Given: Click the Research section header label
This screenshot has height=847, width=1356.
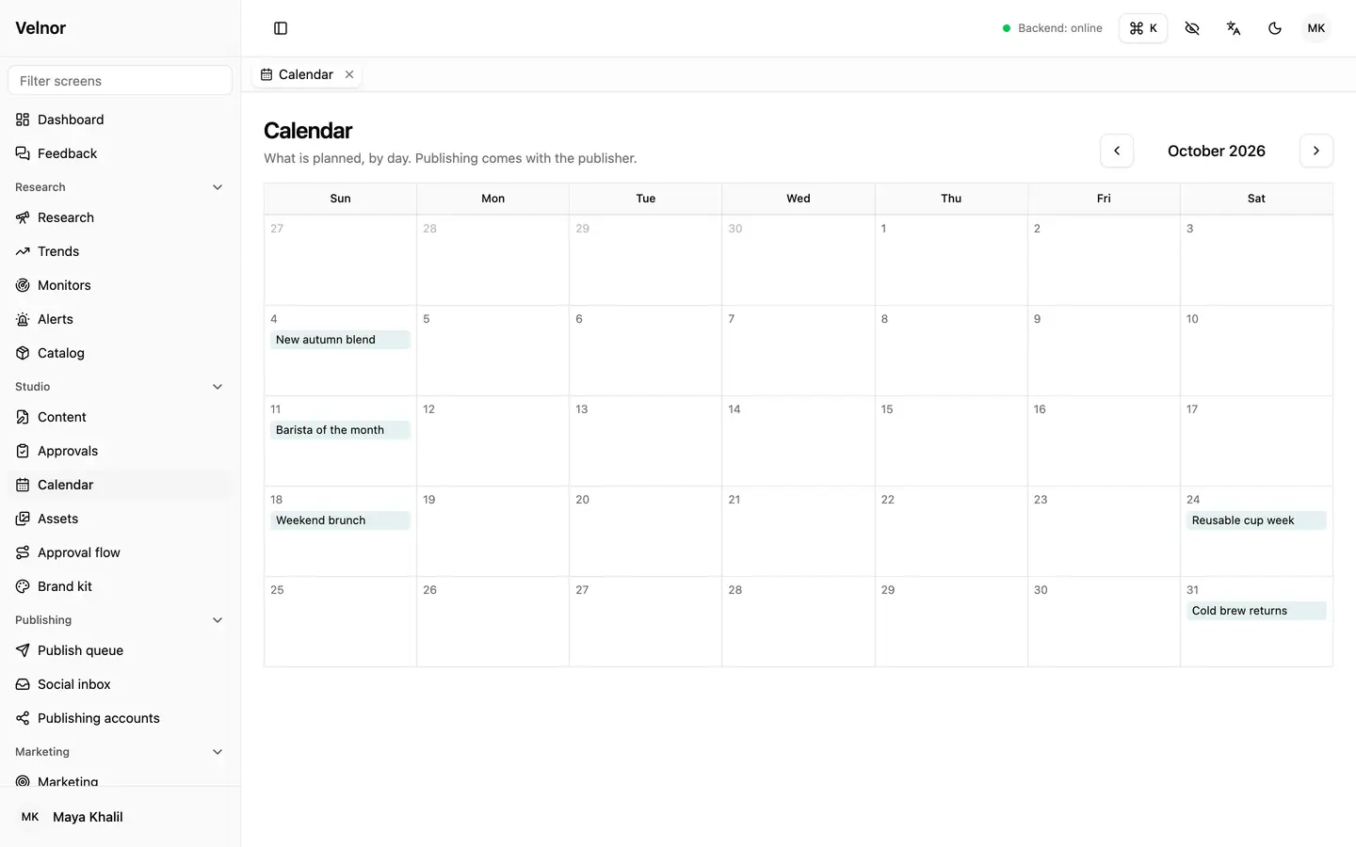Looking at the screenshot, I should (40, 187).
